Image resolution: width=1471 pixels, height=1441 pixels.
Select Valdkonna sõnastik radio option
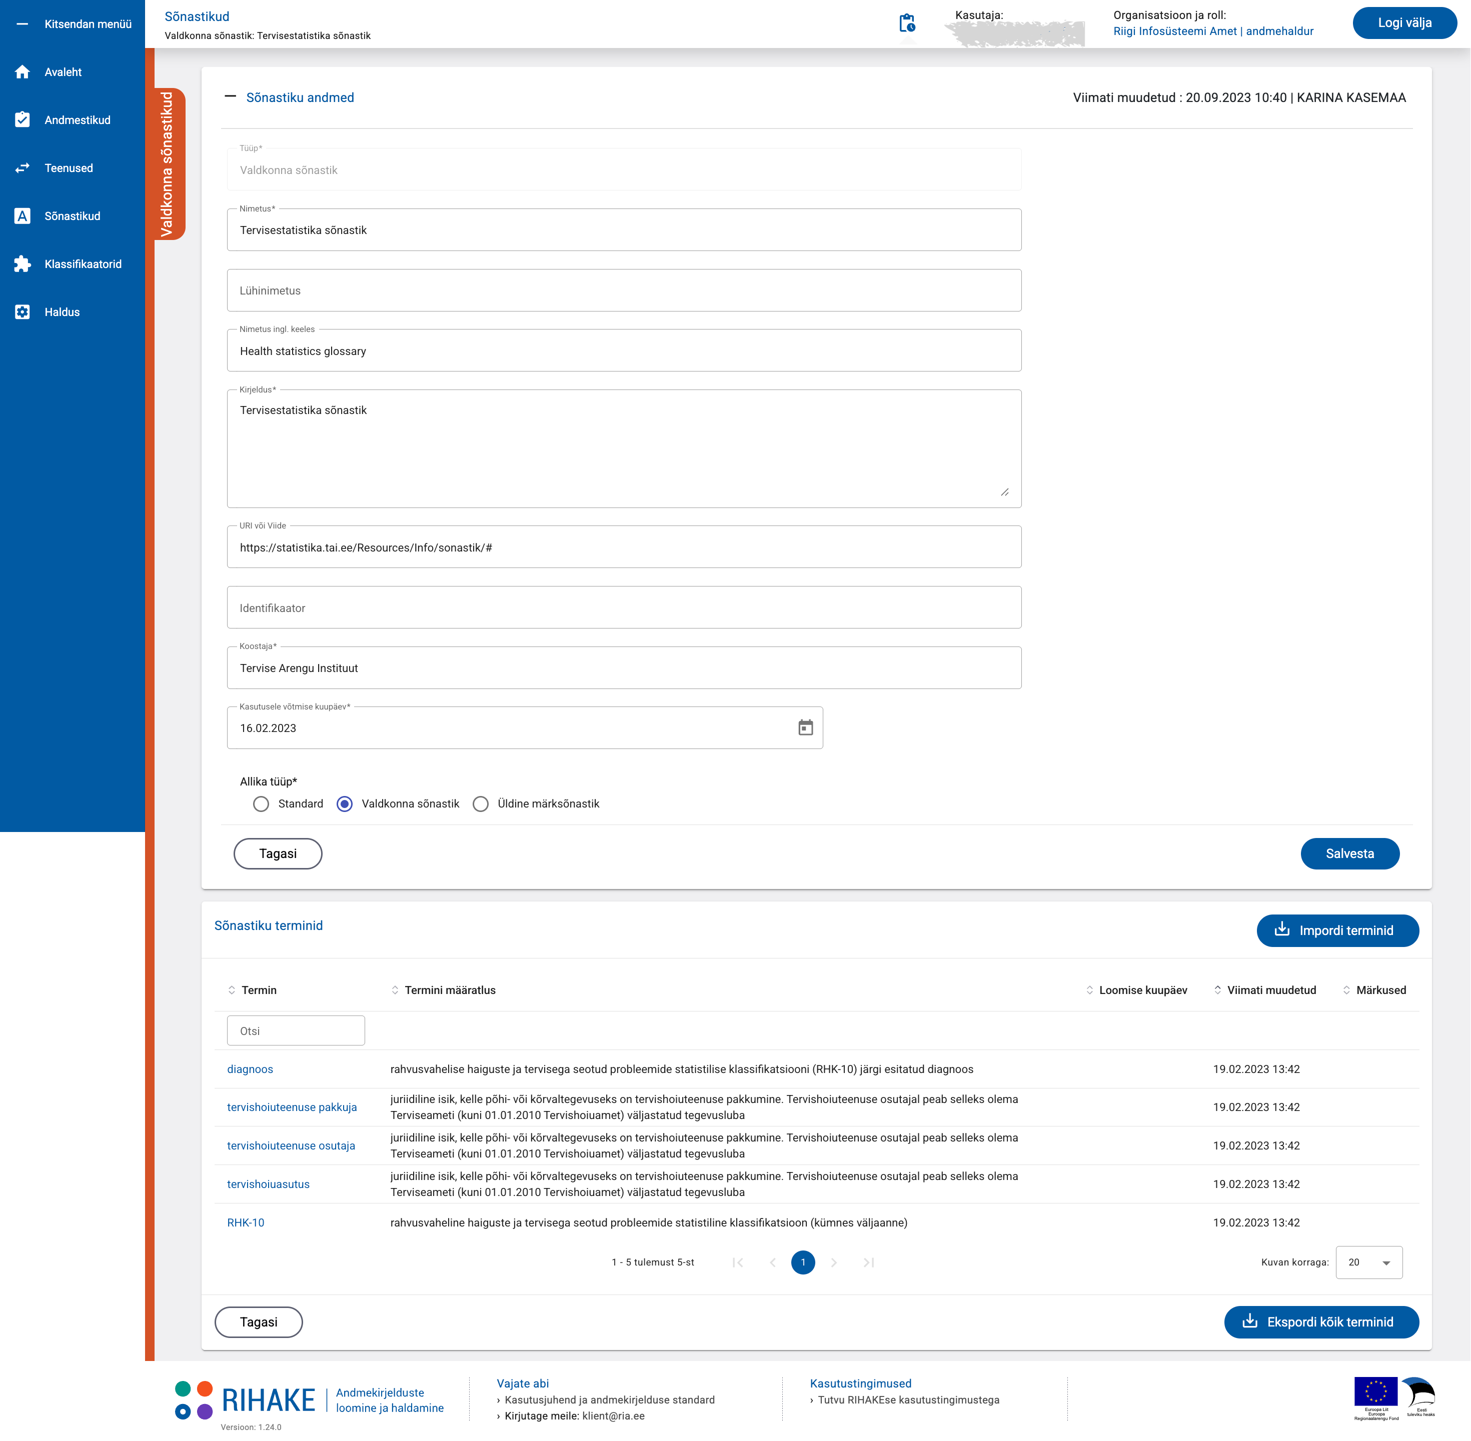click(x=345, y=804)
